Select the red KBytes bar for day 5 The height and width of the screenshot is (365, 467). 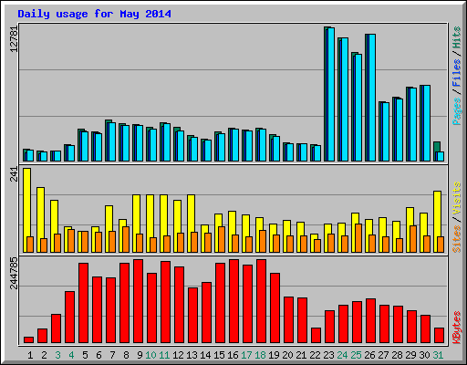point(83,303)
